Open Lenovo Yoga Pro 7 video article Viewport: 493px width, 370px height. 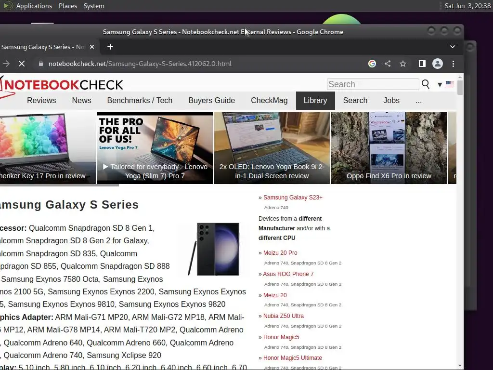tap(155, 148)
